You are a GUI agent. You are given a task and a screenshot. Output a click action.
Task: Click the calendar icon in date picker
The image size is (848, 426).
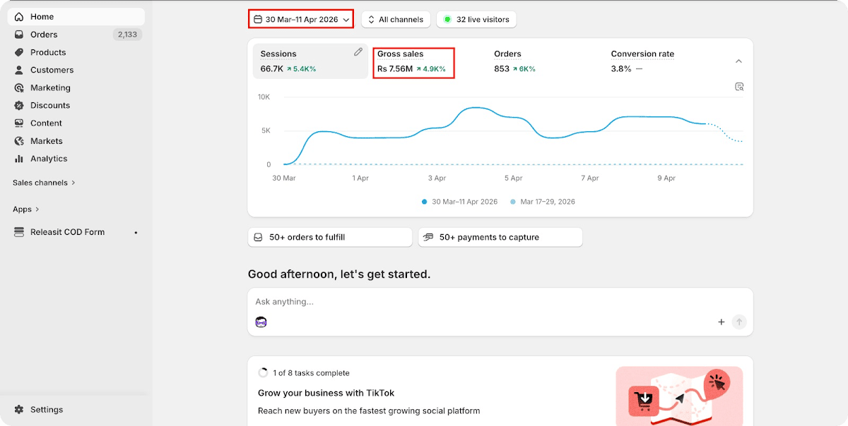(258, 20)
